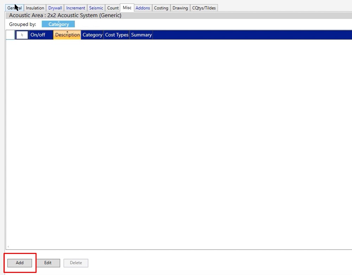Click the Edit button
Viewport: 352px width, 275px height.
tap(48, 263)
